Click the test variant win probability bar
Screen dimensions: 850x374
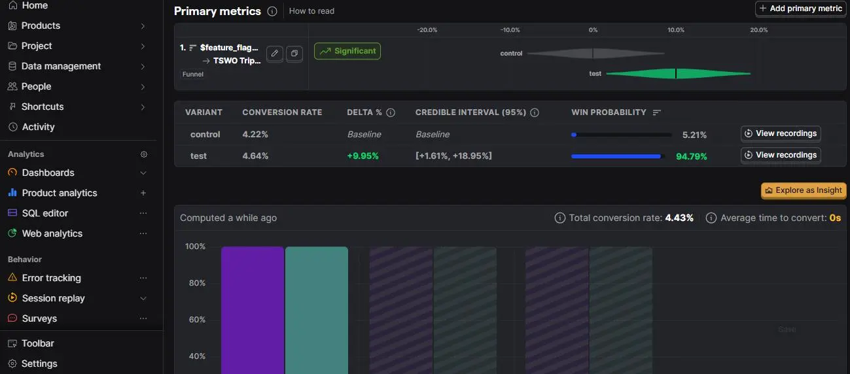(x=618, y=156)
